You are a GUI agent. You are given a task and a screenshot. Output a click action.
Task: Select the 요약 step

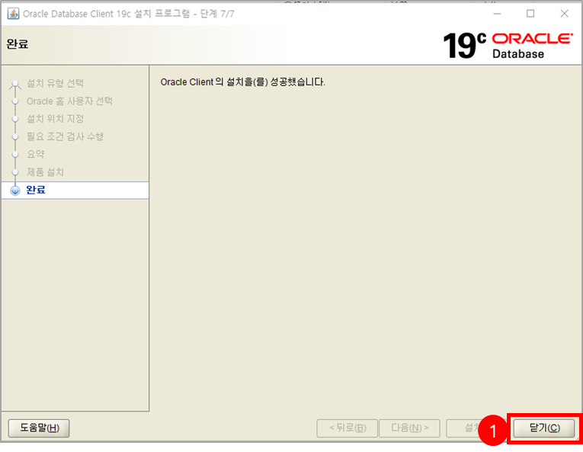(x=36, y=154)
